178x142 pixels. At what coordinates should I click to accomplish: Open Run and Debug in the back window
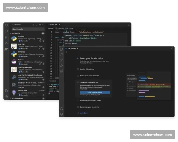(x=6, y=43)
